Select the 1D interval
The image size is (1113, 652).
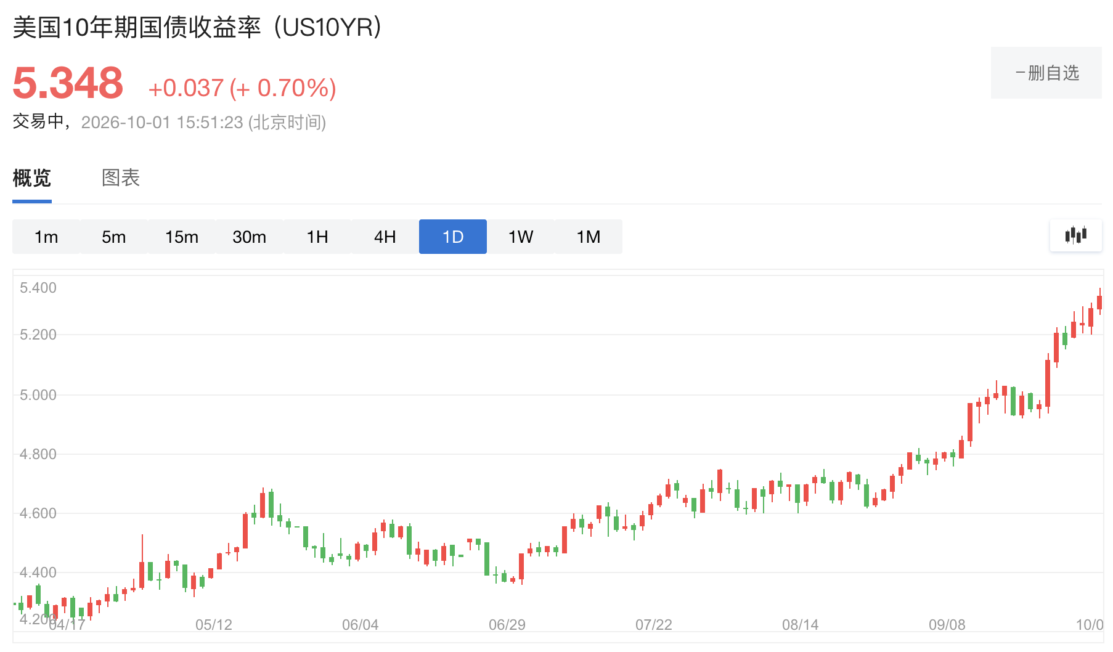click(453, 237)
